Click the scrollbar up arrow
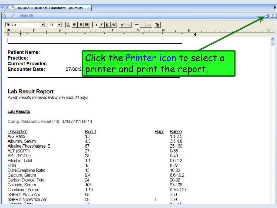277x208 pixels. [273, 39]
